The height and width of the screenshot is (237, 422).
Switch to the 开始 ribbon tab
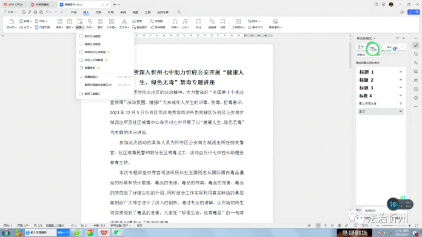point(74,12)
